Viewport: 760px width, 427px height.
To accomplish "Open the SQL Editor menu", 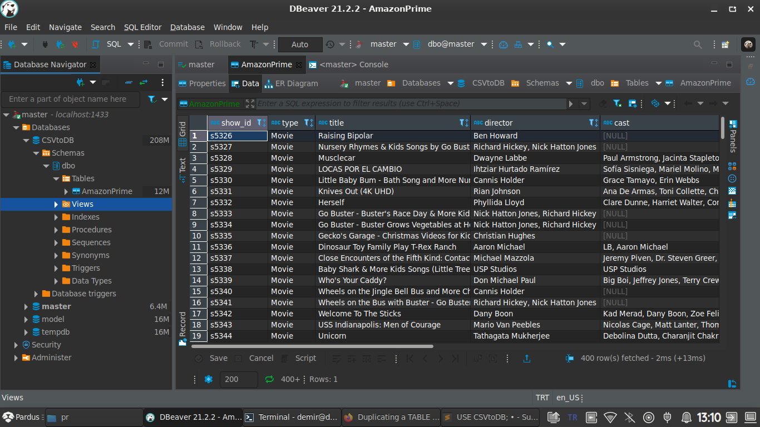I will tap(142, 27).
